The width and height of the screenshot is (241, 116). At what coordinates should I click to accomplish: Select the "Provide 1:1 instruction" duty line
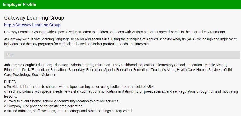click(79, 87)
